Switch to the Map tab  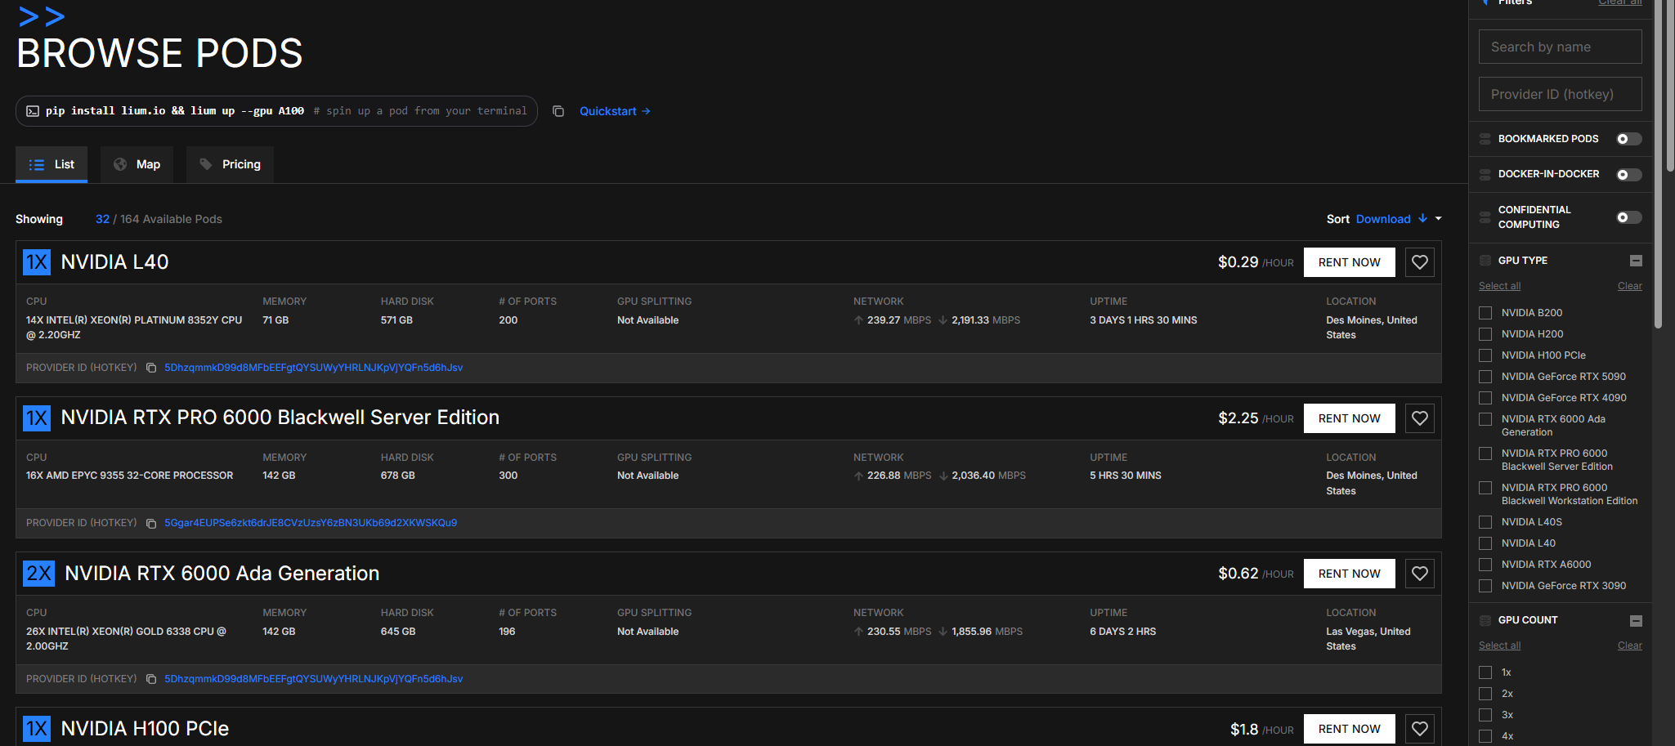point(137,164)
